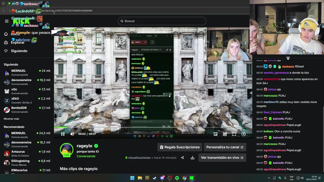Open MERNUEL channel under Siguiendo list
The image size is (324, 182).
pyautogui.click(x=27, y=73)
